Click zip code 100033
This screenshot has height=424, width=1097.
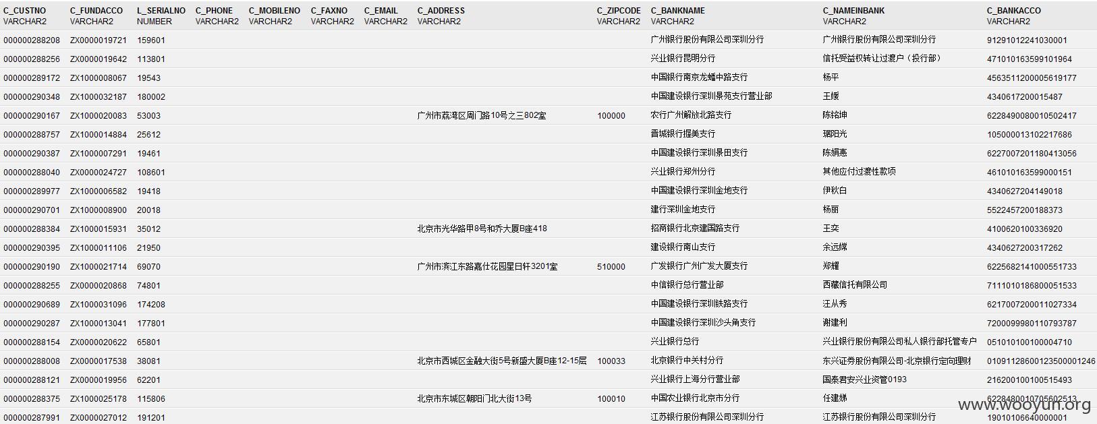click(x=611, y=361)
